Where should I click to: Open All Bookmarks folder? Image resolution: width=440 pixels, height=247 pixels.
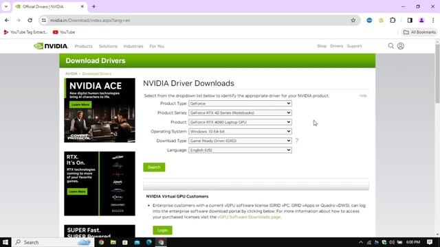click(x=419, y=32)
